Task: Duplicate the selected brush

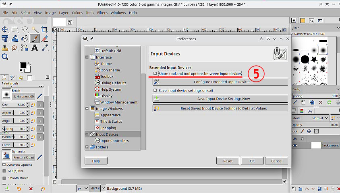Action: [x=312, y=102]
